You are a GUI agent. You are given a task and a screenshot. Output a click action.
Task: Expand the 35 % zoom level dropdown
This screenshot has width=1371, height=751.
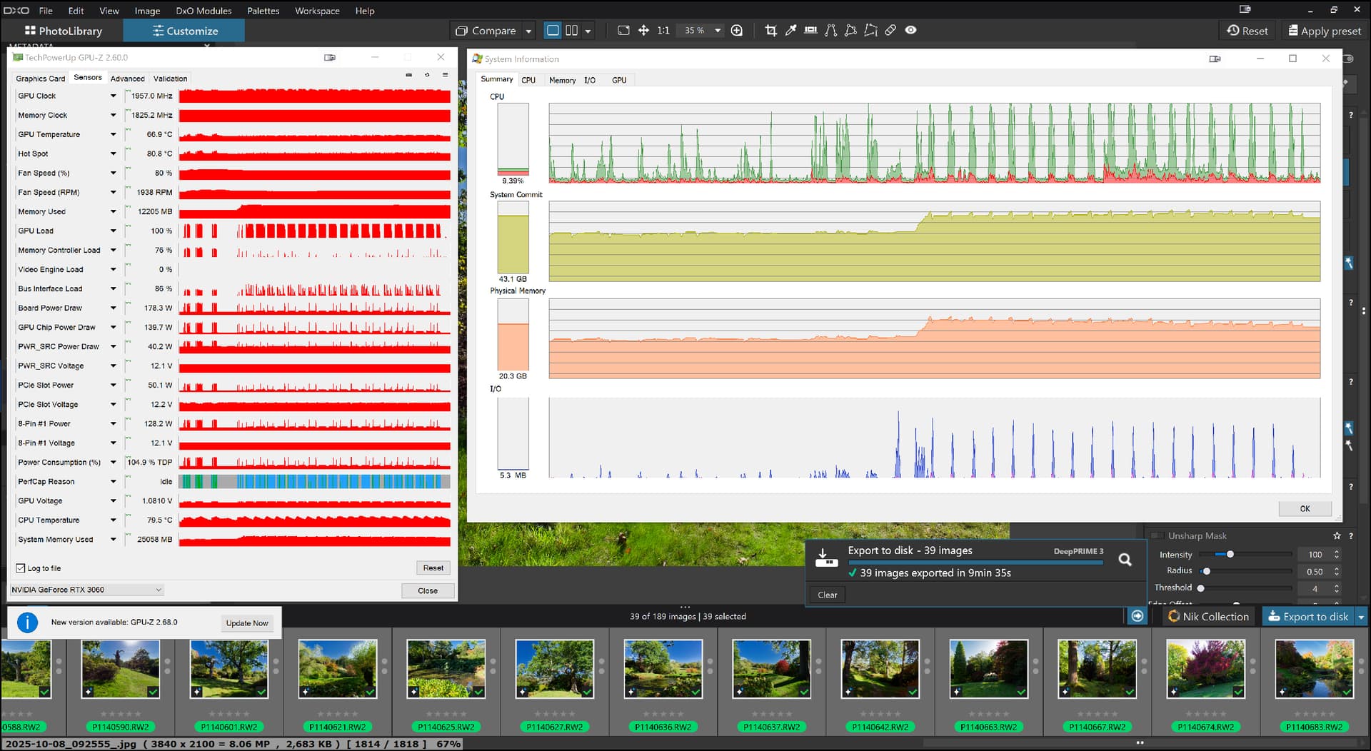[718, 31]
